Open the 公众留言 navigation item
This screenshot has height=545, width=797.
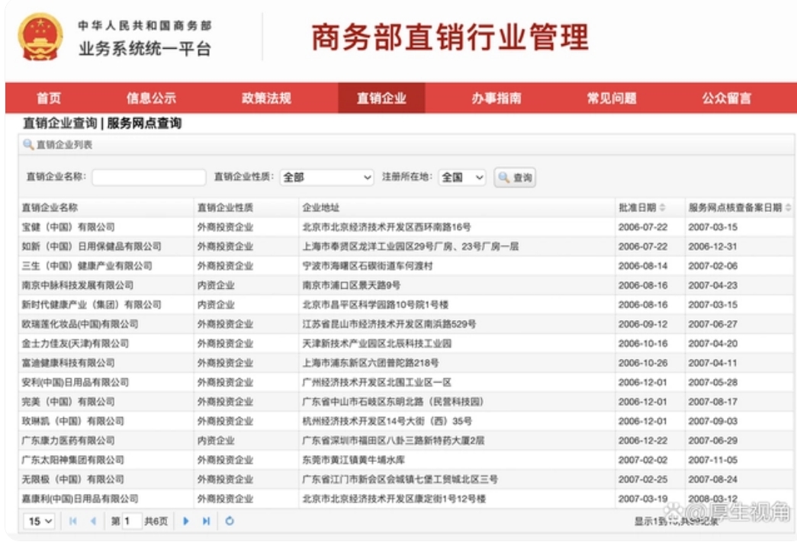tap(727, 98)
